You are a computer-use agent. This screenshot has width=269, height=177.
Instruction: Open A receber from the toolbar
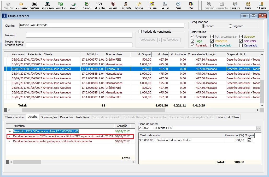pyautogui.click(x=61, y=4)
